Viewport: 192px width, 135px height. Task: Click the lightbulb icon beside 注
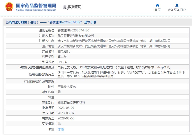pos(49,129)
